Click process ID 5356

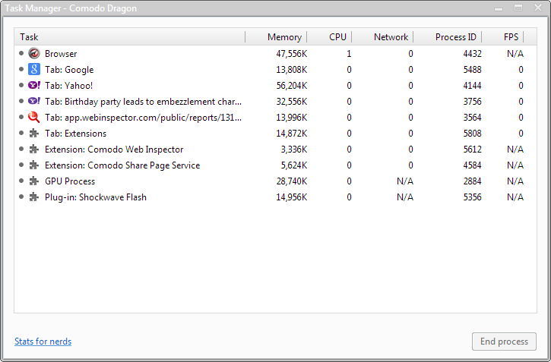472,197
